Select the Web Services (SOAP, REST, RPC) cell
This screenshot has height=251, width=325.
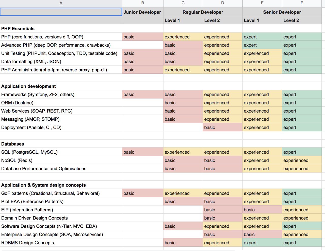click(x=61, y=111)
